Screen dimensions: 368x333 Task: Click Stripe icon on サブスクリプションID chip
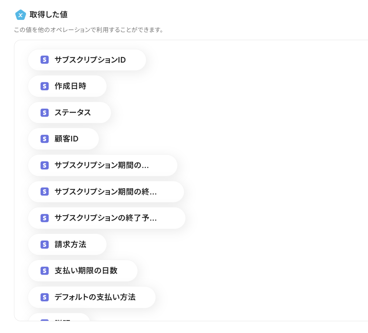pyautogui.click(x=45, y=60)
